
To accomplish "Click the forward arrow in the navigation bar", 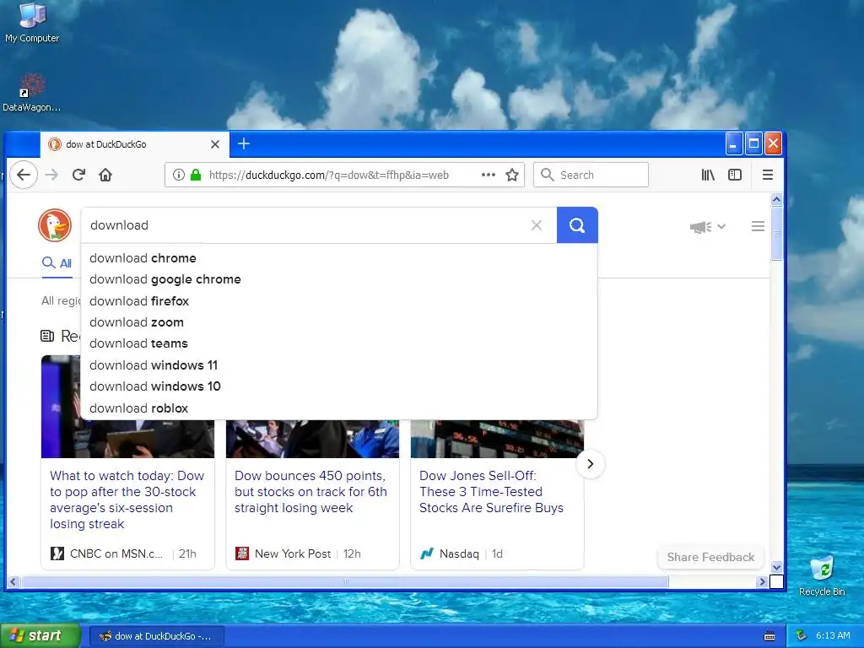I will click(51, 175).
